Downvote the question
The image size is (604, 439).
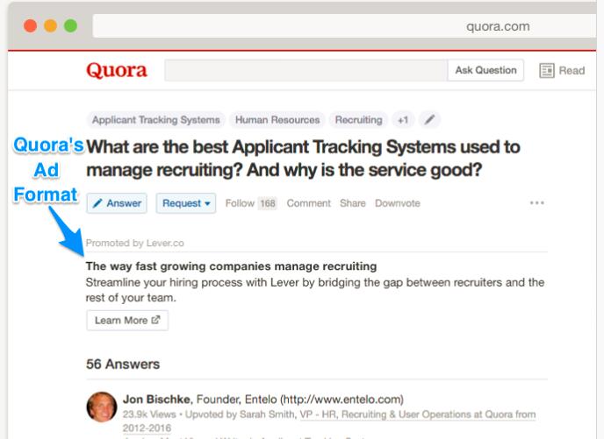tap(398, 203)
